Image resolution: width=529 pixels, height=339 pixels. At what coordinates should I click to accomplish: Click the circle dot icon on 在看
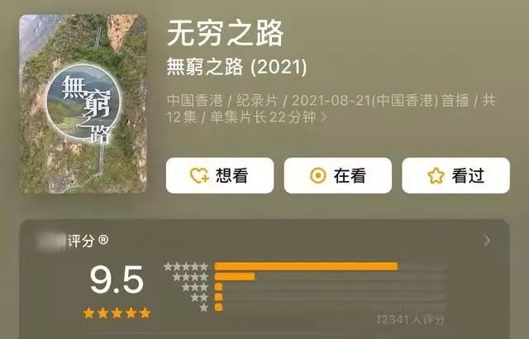pyautogui.click(x=317, y=175)
